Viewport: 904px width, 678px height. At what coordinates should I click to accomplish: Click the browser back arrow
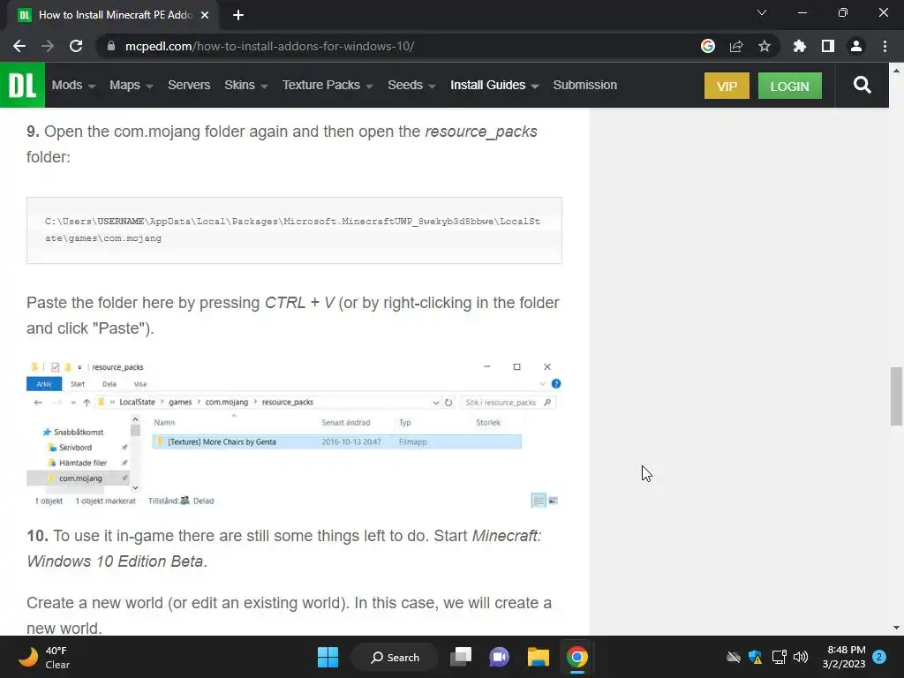(19, 46)
